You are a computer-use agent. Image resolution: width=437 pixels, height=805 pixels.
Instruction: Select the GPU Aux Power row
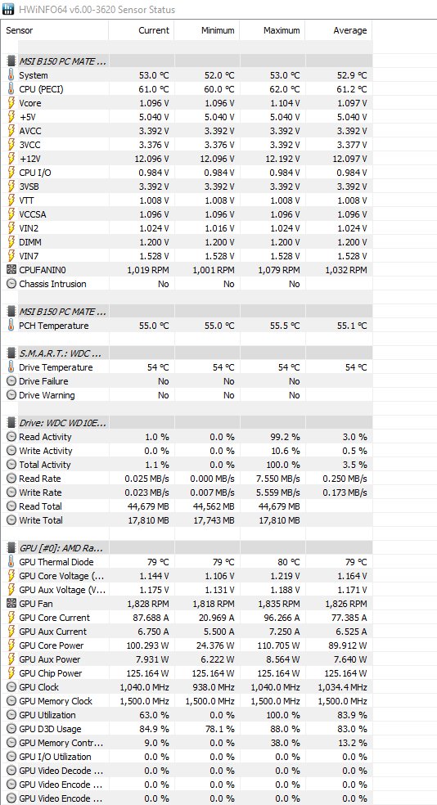[187, 659]
